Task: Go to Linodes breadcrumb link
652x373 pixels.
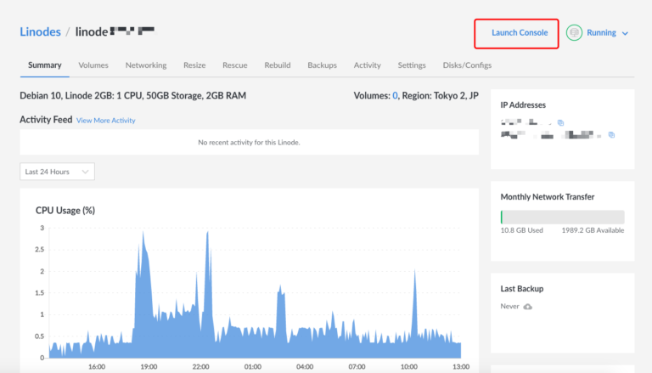Action: 40,31
